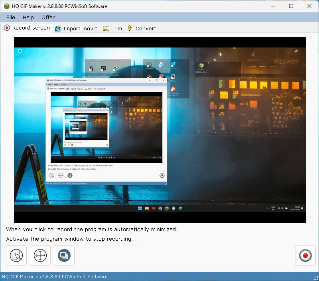Start recording with the red record button
This screenshot has height=281, width=319.
pos(305,255)
